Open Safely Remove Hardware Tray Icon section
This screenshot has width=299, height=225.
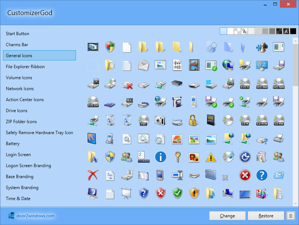(40, 133)
